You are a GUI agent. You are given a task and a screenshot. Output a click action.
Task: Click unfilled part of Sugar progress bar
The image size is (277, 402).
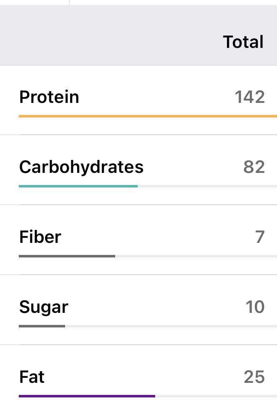click(x=171, y=326)
